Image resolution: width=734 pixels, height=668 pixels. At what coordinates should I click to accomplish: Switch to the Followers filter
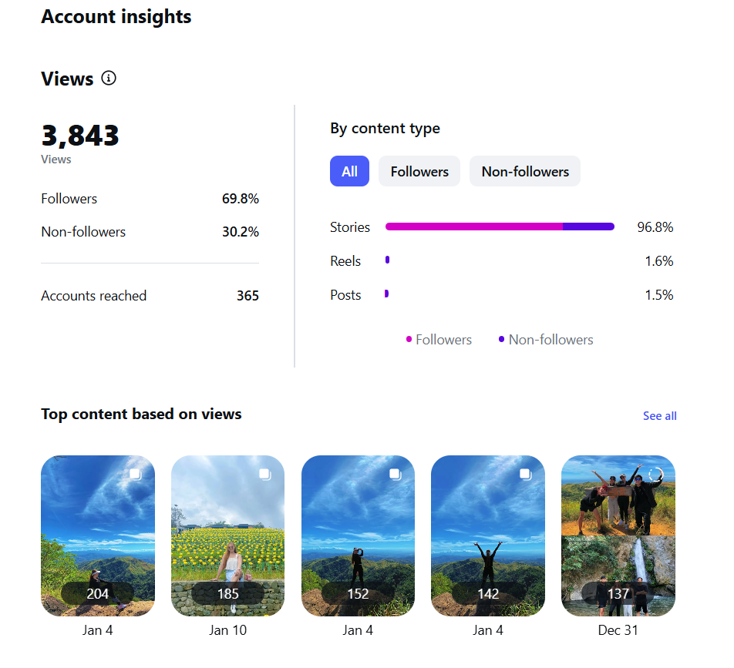(419, 171)
